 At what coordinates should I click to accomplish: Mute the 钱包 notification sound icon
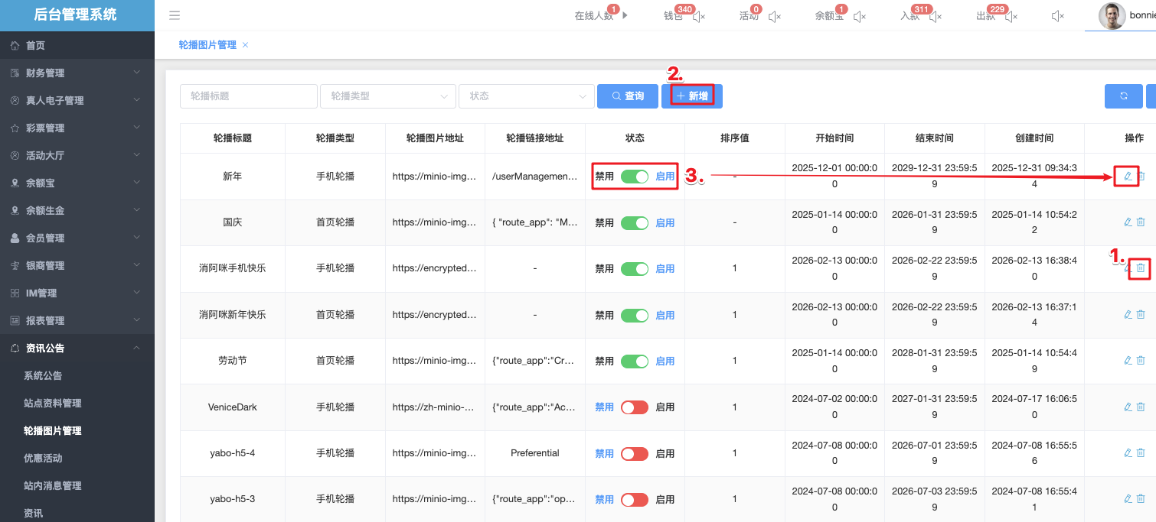[x=698, y=16]
